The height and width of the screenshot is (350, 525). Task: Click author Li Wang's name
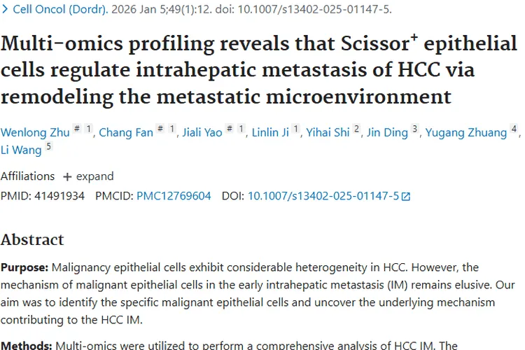point(21,150)
